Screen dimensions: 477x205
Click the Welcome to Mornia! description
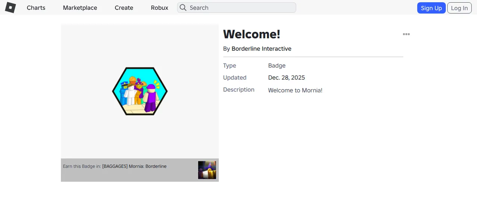tap(295, 90)
